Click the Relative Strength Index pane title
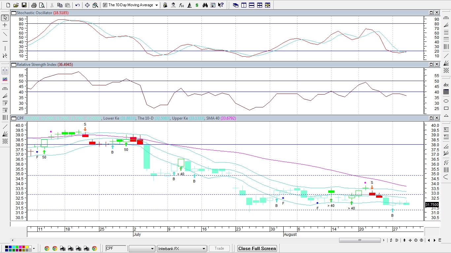 pyautogui.click(x=37, y=65)
